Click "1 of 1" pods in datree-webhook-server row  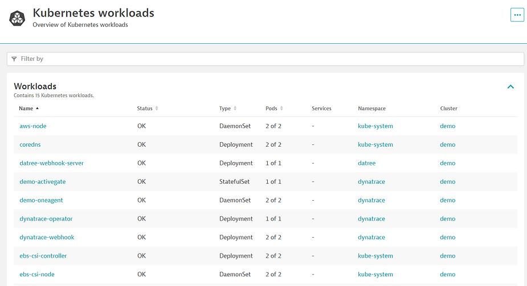pos(273,163)
